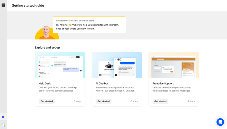Screen dimensions: 227x129
Task: Click Get started on Help Desk card
Action: click(x=47, y=101)
